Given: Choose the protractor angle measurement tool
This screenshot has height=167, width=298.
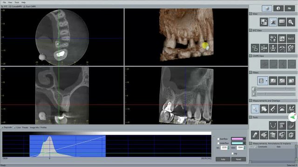Looking at the screenshot, I should 282,109.
